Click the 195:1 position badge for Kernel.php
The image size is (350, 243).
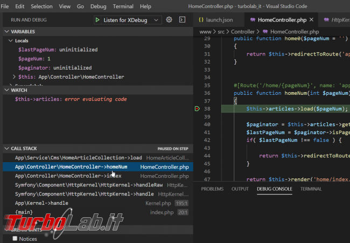[x=181, y=203]
